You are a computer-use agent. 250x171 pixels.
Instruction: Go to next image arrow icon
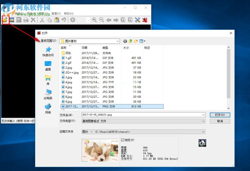[116, 20]
